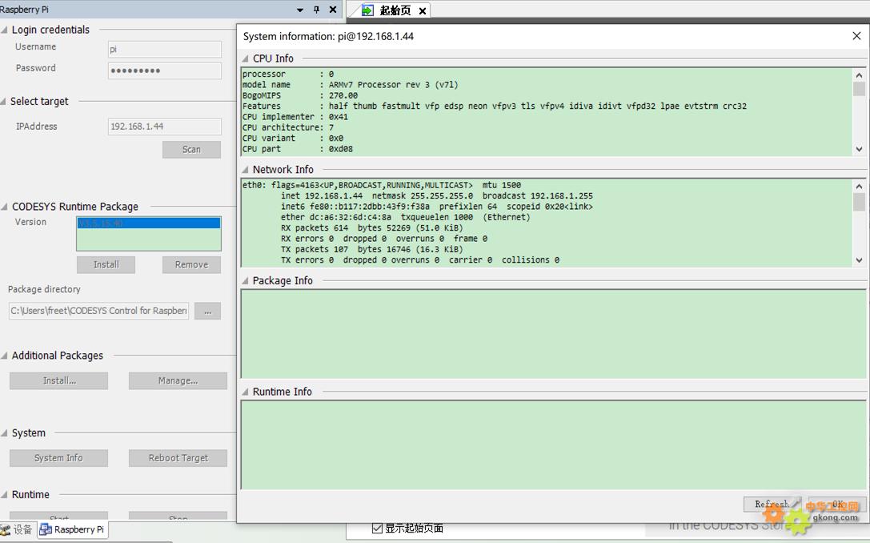870x543 pixels.
Task: Click Install... under Additional Packages
Action: coord(58,381)
